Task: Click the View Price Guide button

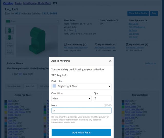Action: 138,13
